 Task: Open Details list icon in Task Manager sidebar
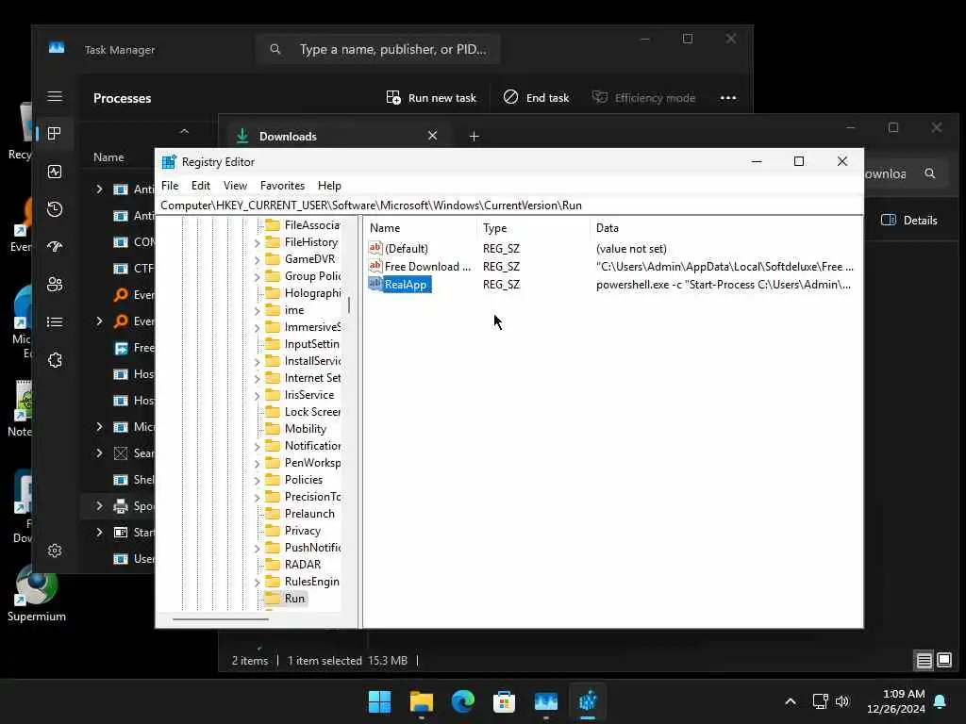click(55, 322)
